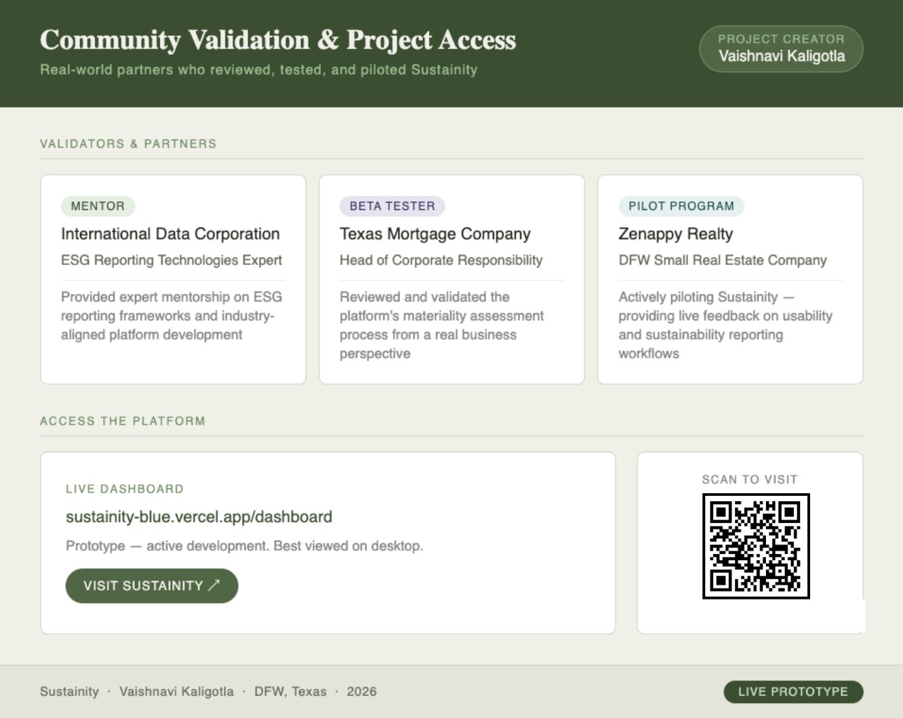Click the mentorship description in Mentor card

click(x=172, y=316)
